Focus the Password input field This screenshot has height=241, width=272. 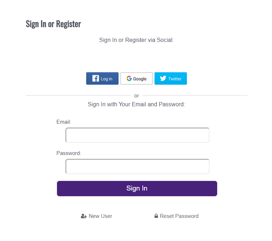pos(137,167)
